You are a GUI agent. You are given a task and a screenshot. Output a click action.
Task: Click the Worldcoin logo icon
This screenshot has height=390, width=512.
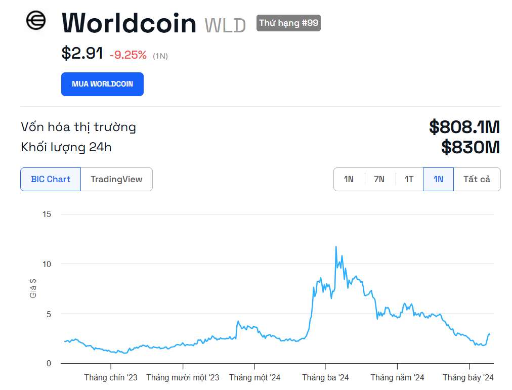click(x=36, y=21)
